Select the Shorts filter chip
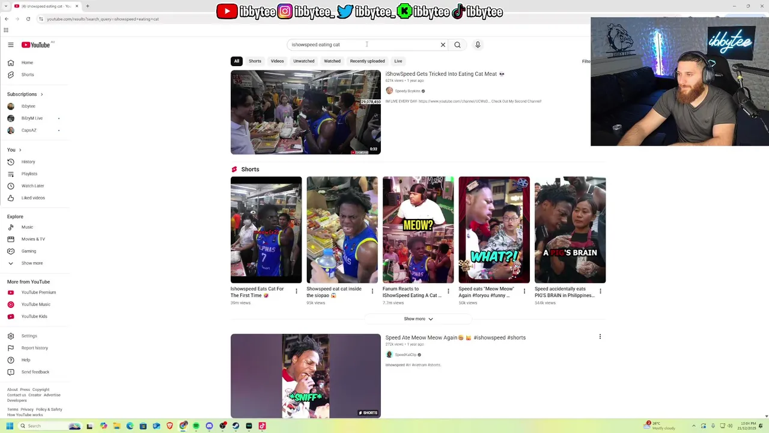The image size is (769, 433). [255, 61]
